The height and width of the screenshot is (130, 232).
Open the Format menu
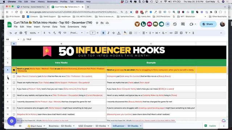(x=46, y=27)
